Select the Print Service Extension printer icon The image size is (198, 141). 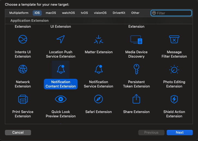[23, 99]
